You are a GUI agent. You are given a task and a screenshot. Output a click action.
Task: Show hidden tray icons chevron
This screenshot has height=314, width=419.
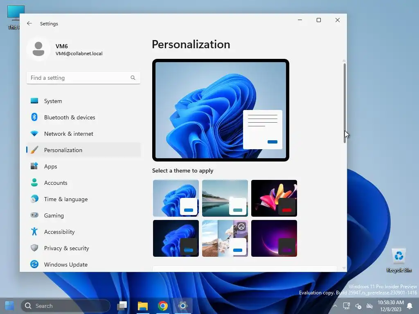[335, 306]
